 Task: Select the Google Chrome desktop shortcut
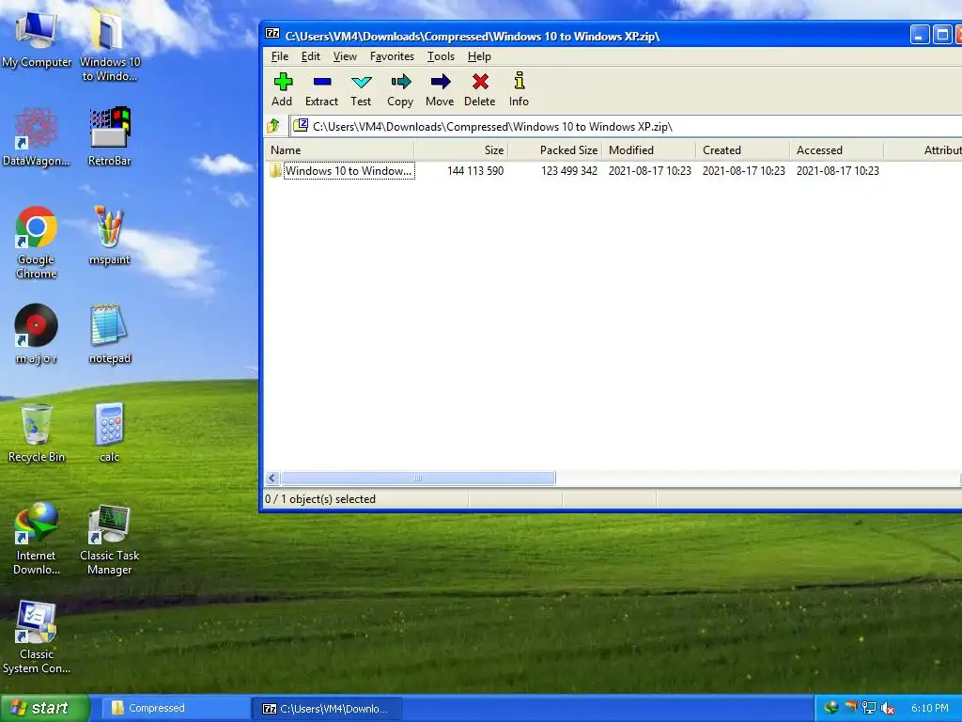point(37,243)
